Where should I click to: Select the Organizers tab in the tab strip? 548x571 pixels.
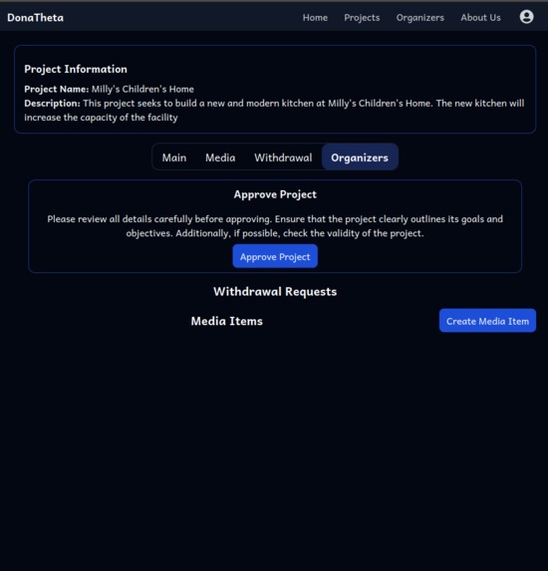click(x=360, y=157)
